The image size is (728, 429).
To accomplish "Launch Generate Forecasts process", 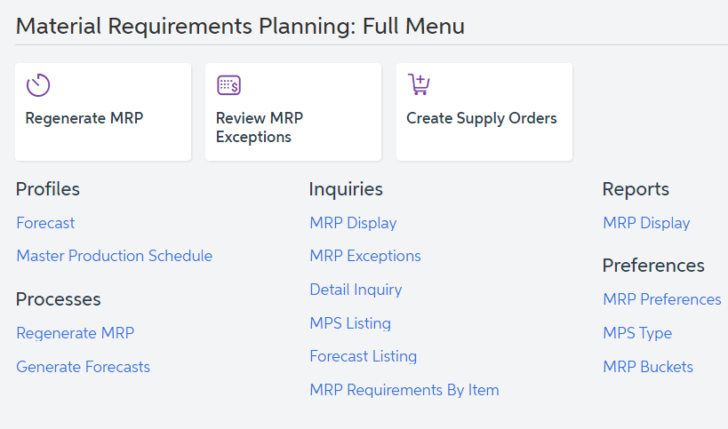I will click(x=83, y=367).
